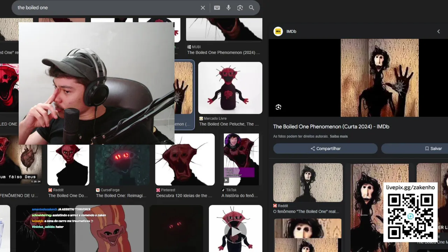Click the share icon in Compartilhar
The height and width of the screenshot is (252, 448).
coord(313,148)
